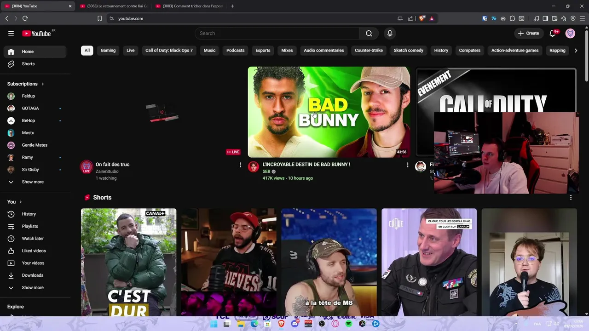Open short captioned à la tête de M8
Screen dimensions: 589x331
[329, 263]
